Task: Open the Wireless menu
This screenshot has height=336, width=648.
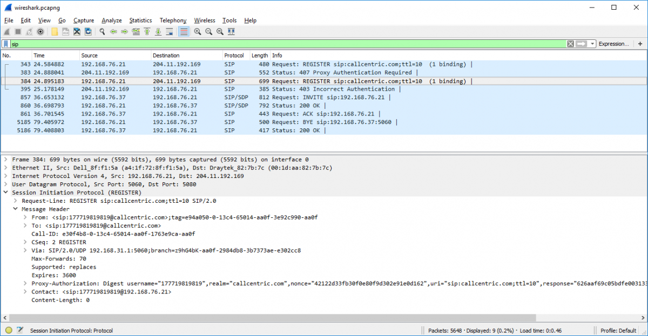Action: pos(205,20)
